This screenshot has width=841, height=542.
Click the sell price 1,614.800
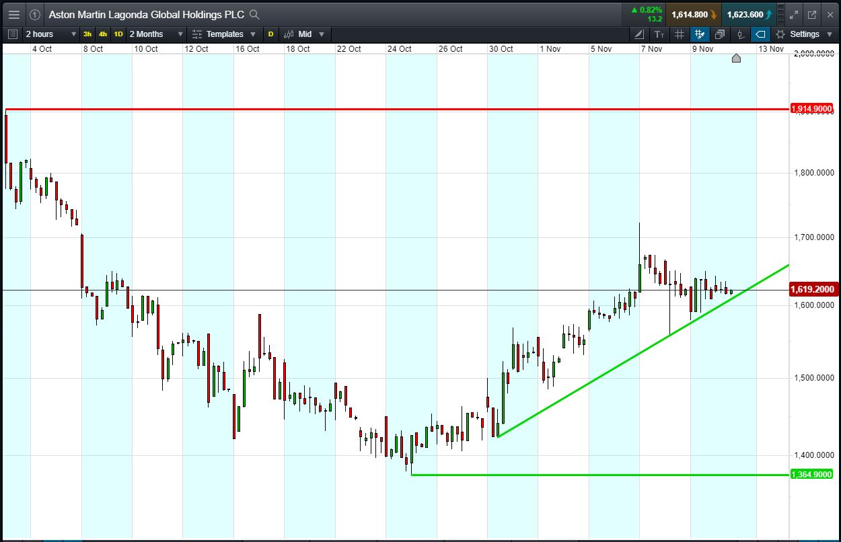tap(694, 14)
